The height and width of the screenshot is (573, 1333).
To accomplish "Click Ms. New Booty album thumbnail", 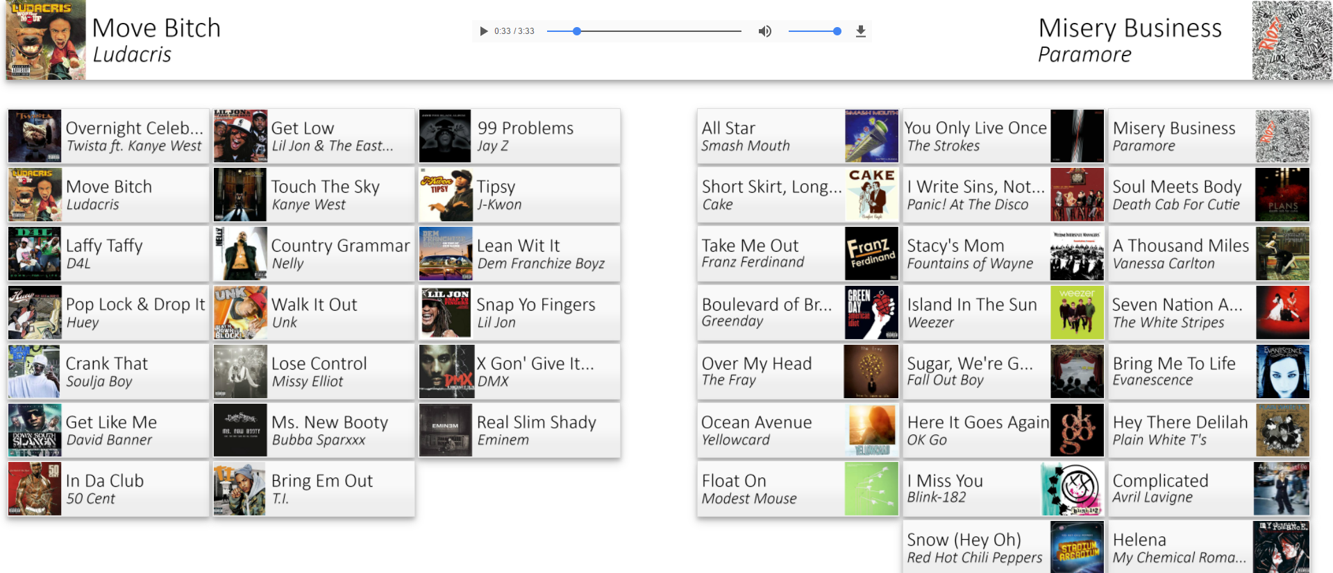I will click(240, 430).
